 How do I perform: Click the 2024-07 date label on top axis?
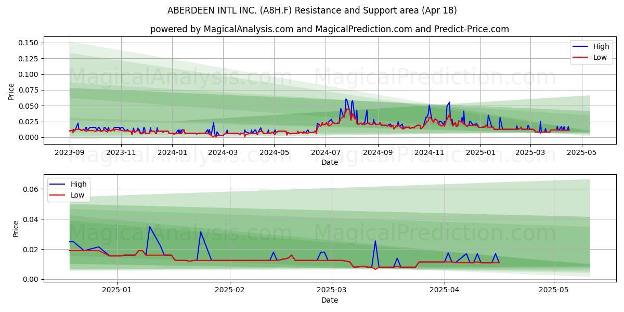point(326,152)
